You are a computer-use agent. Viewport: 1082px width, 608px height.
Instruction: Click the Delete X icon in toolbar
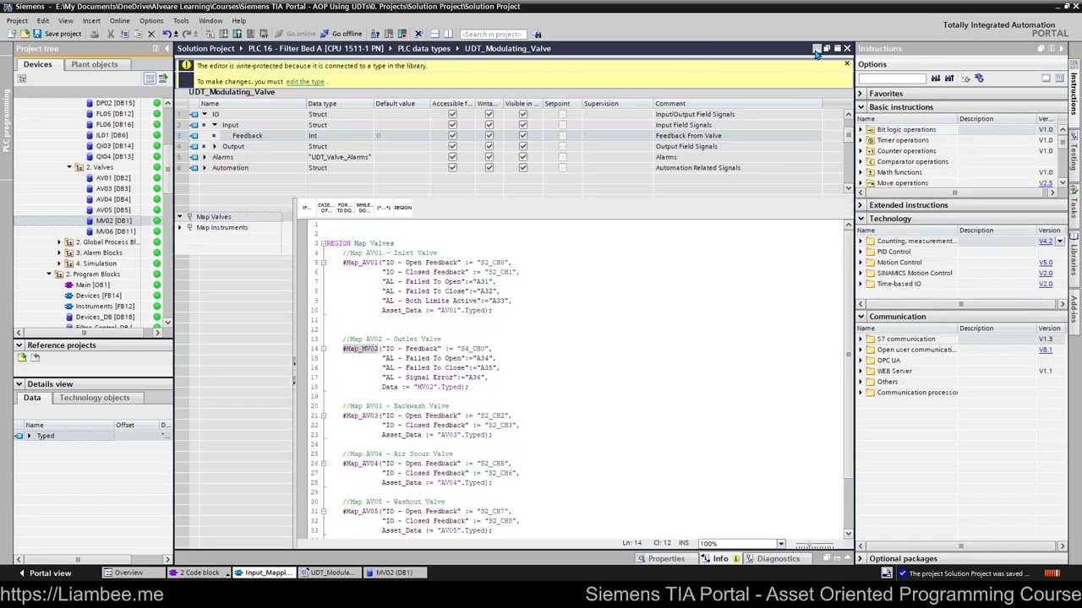[151, 34]
